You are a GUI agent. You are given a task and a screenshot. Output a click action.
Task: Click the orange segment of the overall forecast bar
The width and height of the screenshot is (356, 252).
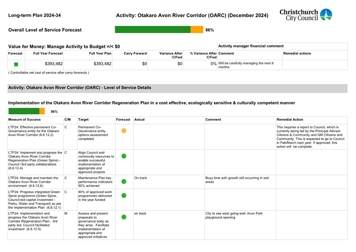197,30
